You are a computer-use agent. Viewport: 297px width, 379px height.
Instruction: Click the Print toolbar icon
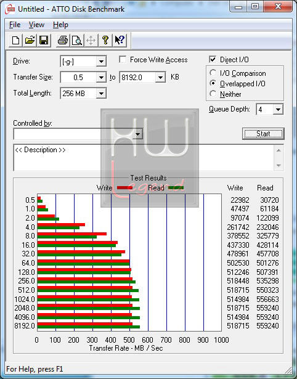click(63, 40)
